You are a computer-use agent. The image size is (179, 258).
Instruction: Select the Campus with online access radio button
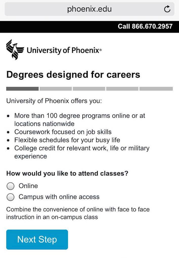[11, 197]
